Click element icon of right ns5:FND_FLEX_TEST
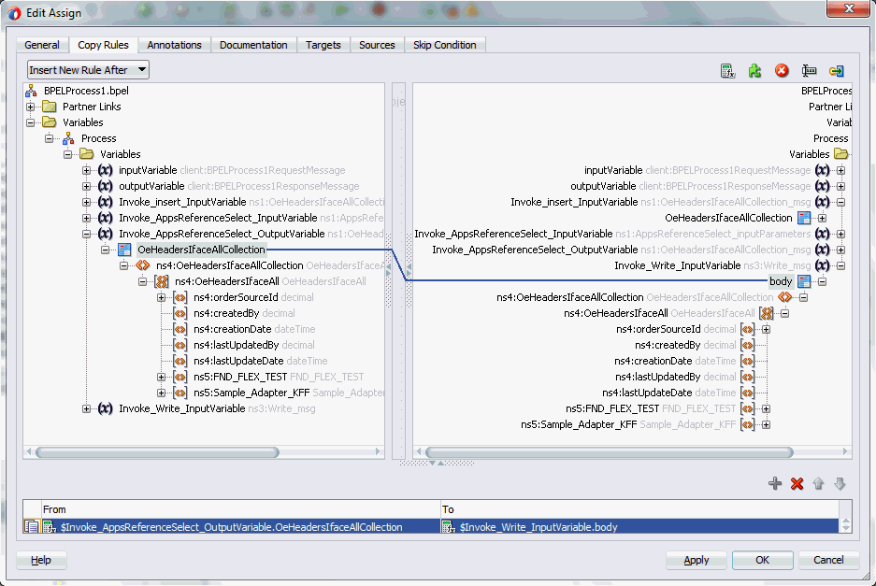This screenshot has width=876, height=586. click(748, 409)
